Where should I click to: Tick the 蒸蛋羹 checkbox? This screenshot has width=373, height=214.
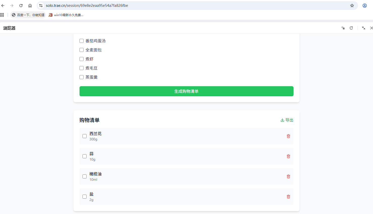click(x=82, y=77)
